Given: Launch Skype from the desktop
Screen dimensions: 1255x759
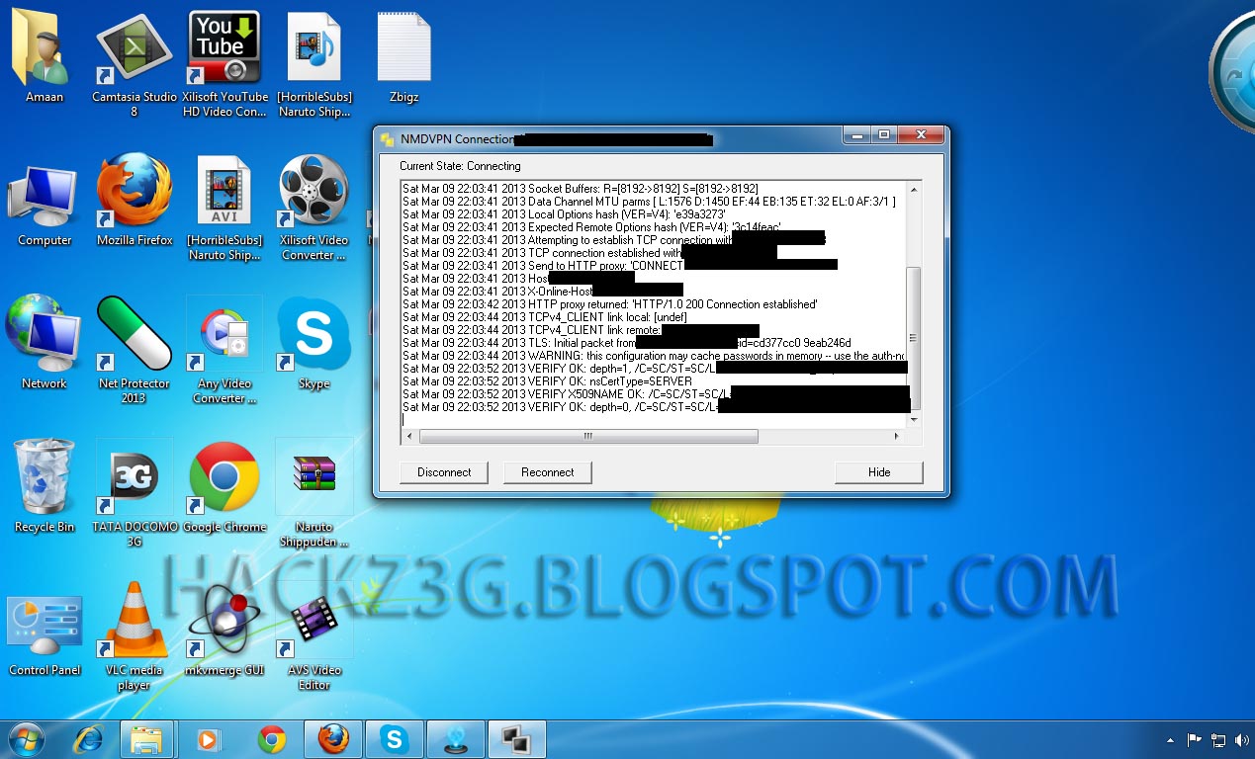Looking at the screenshot, I should pos(314,344).
